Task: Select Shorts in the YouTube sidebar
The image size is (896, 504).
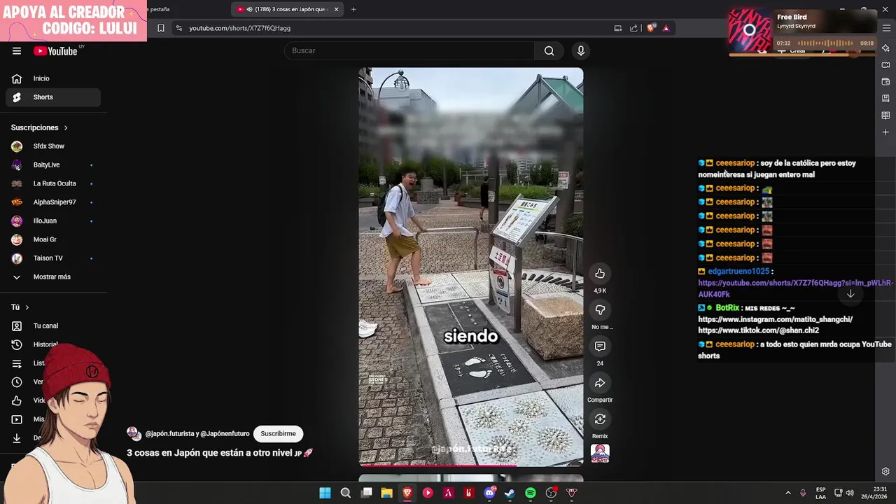Action: (x=52, y=97)
